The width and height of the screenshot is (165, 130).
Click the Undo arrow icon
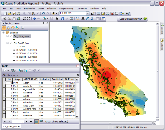click(x=43, y=14)
